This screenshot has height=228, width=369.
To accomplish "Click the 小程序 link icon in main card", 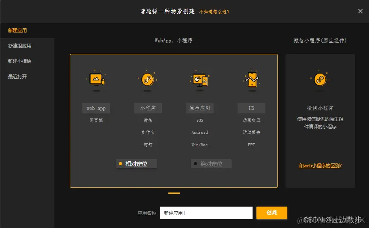I will [148, 80].
